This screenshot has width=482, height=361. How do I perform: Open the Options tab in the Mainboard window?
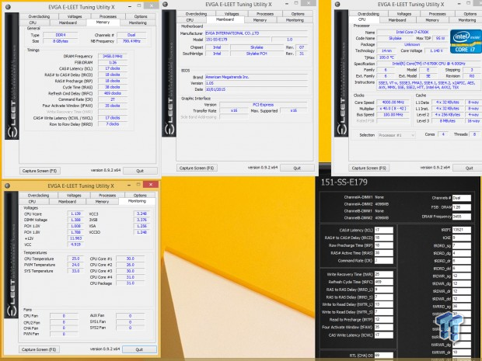point(298,14)
